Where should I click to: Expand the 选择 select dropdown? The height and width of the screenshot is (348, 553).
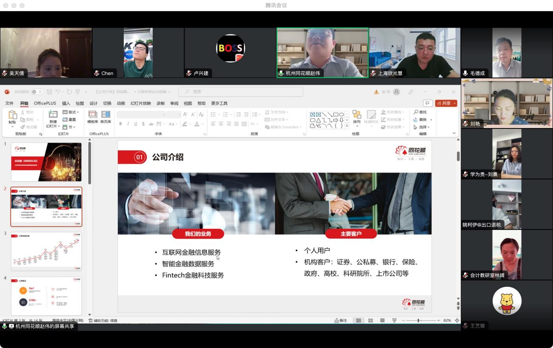(x=422, y=127)
